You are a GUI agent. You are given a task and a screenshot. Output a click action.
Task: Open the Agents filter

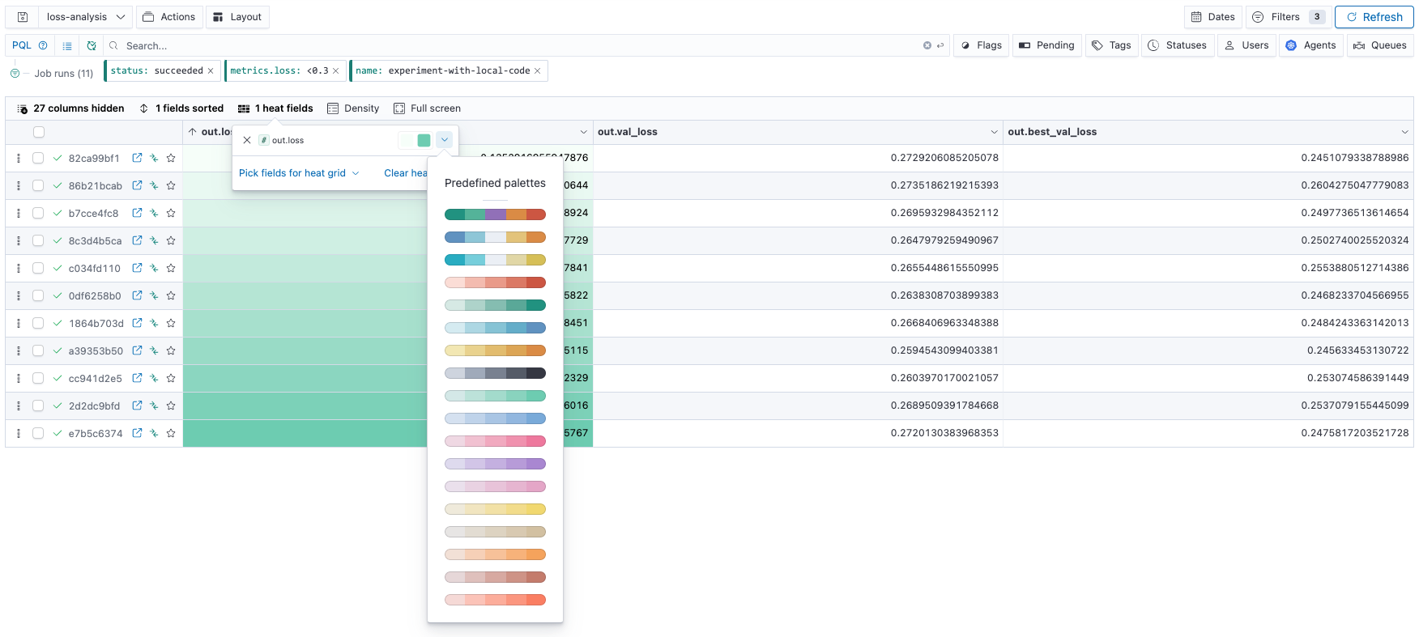pos(1311,45)
